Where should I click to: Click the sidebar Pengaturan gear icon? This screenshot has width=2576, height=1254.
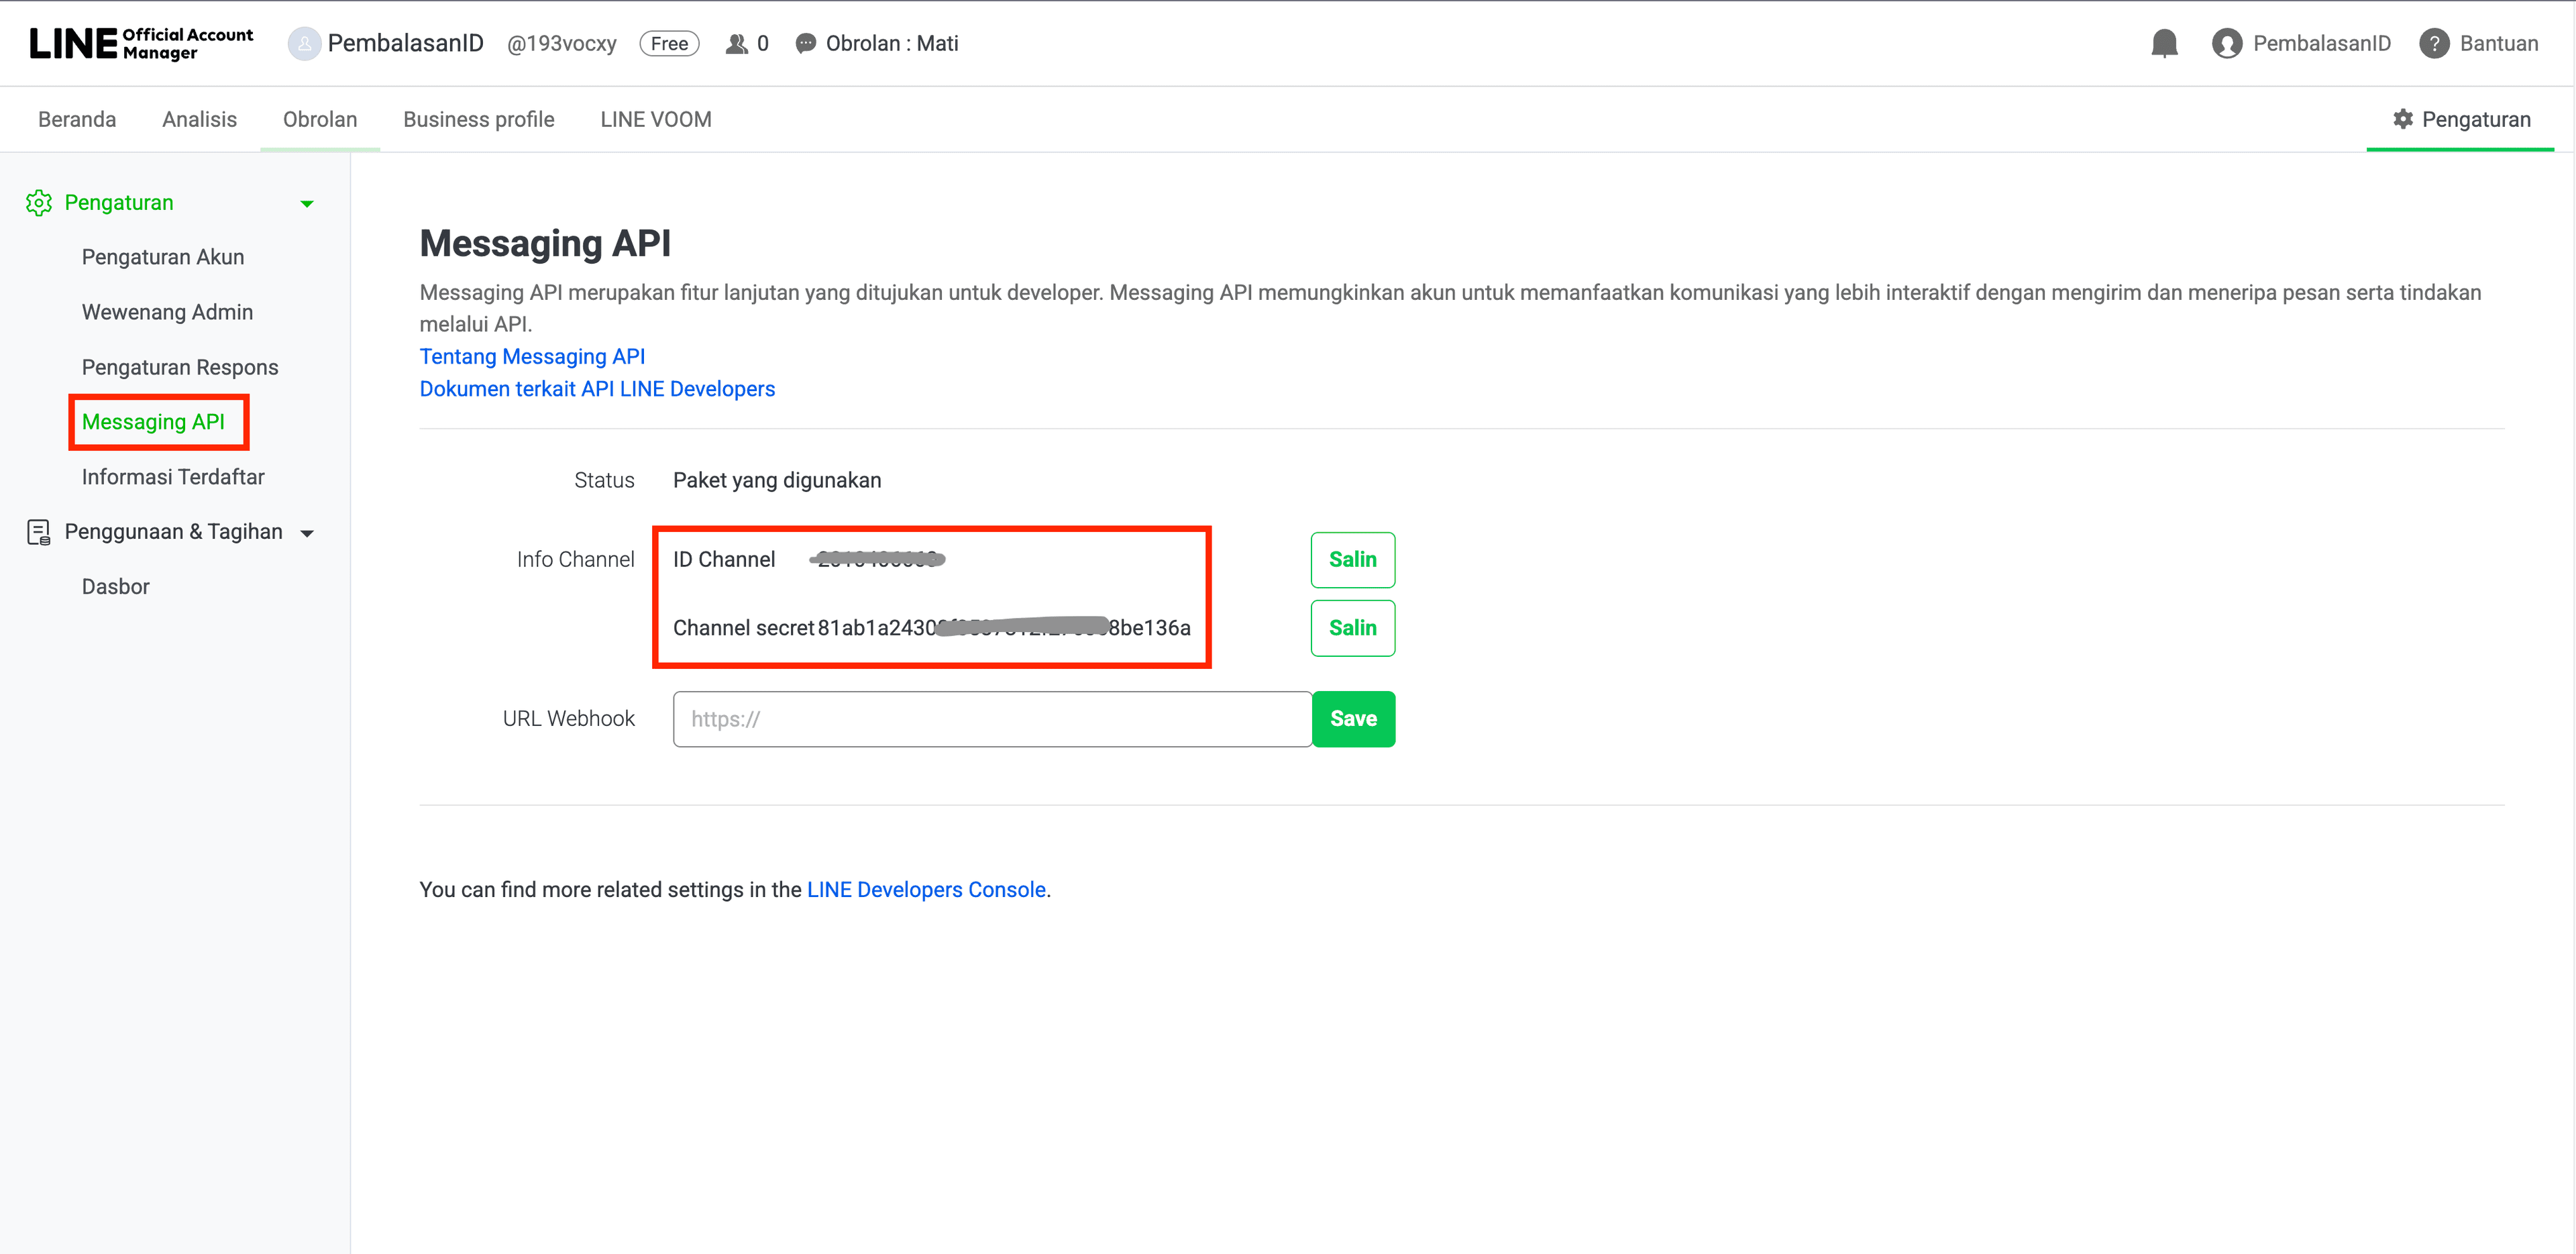[39, 203]
